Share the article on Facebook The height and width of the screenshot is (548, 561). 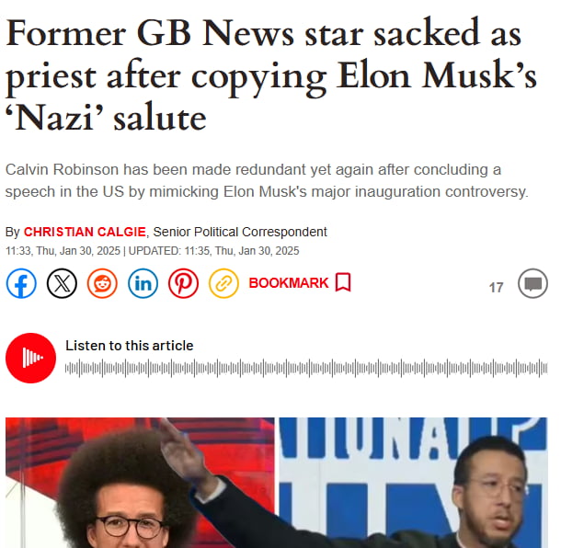pos(21,283)
